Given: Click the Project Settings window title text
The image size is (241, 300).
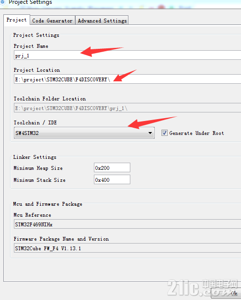Looking at the screenshot, I should (x=30, y=2).
